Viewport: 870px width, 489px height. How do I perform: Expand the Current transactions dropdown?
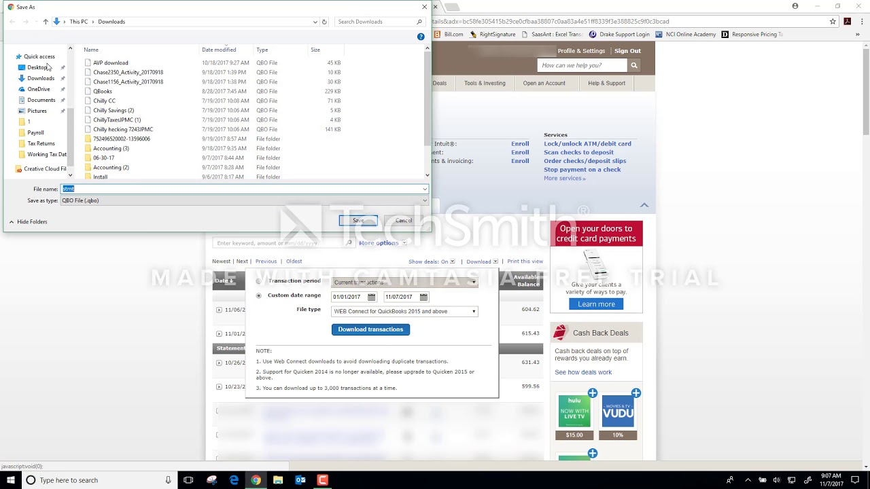473,281
